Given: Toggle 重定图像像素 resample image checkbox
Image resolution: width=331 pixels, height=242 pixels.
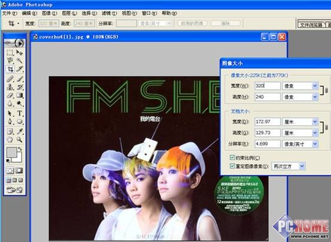Looking at the screenshot, I should (x=232, y=166).
